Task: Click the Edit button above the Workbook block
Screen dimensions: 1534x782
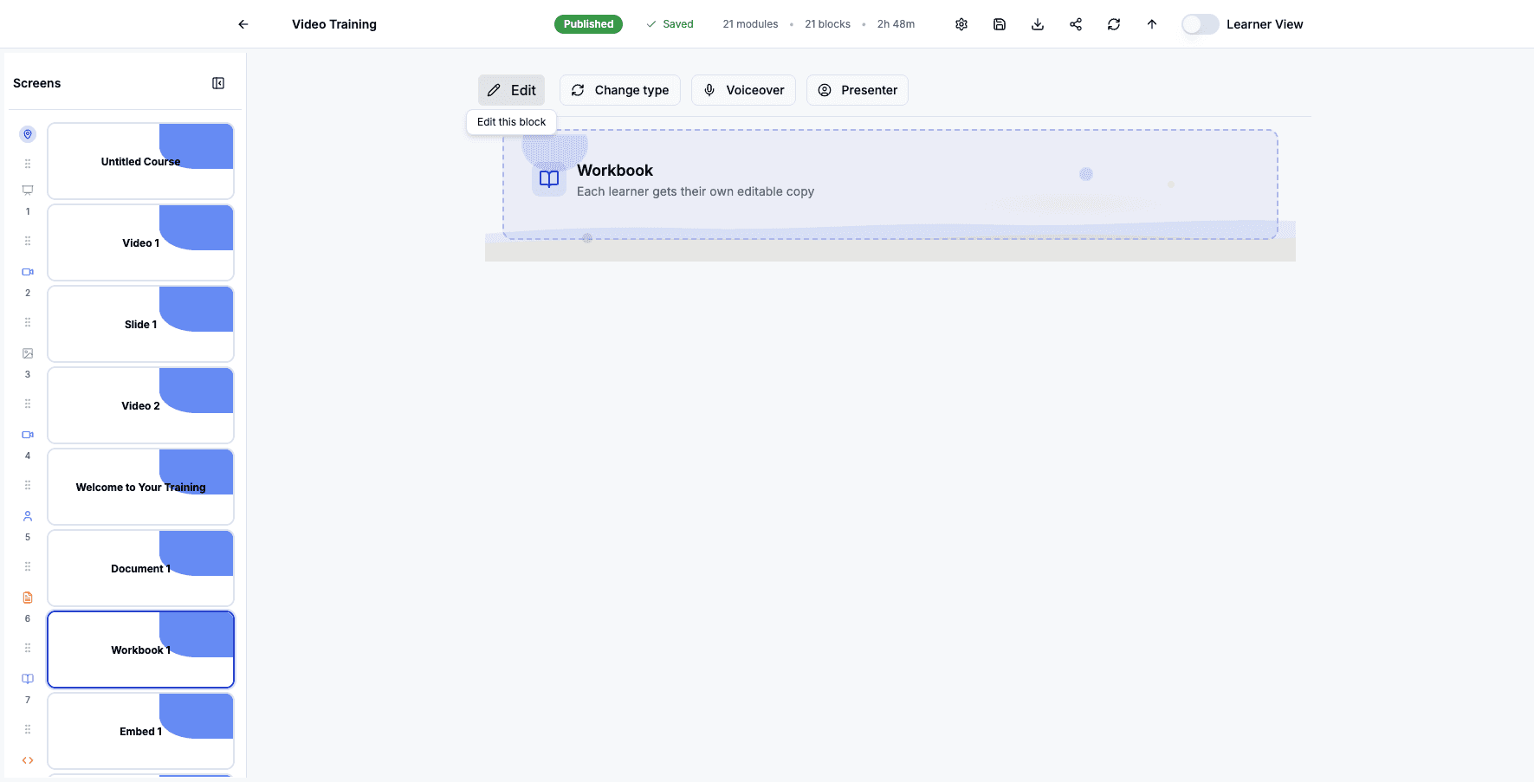Action: (x=511, y=90)
